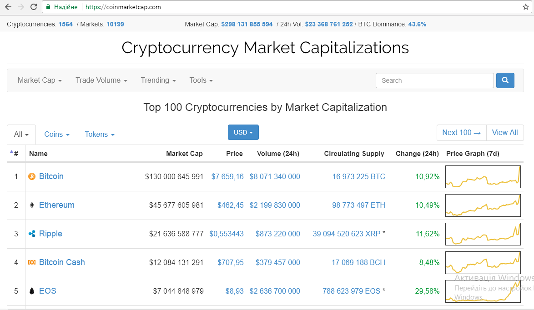Open the Ethereum coin page link
Viewport: 534px width, 310px height.
pyautogui.click(x=56, y=205)
